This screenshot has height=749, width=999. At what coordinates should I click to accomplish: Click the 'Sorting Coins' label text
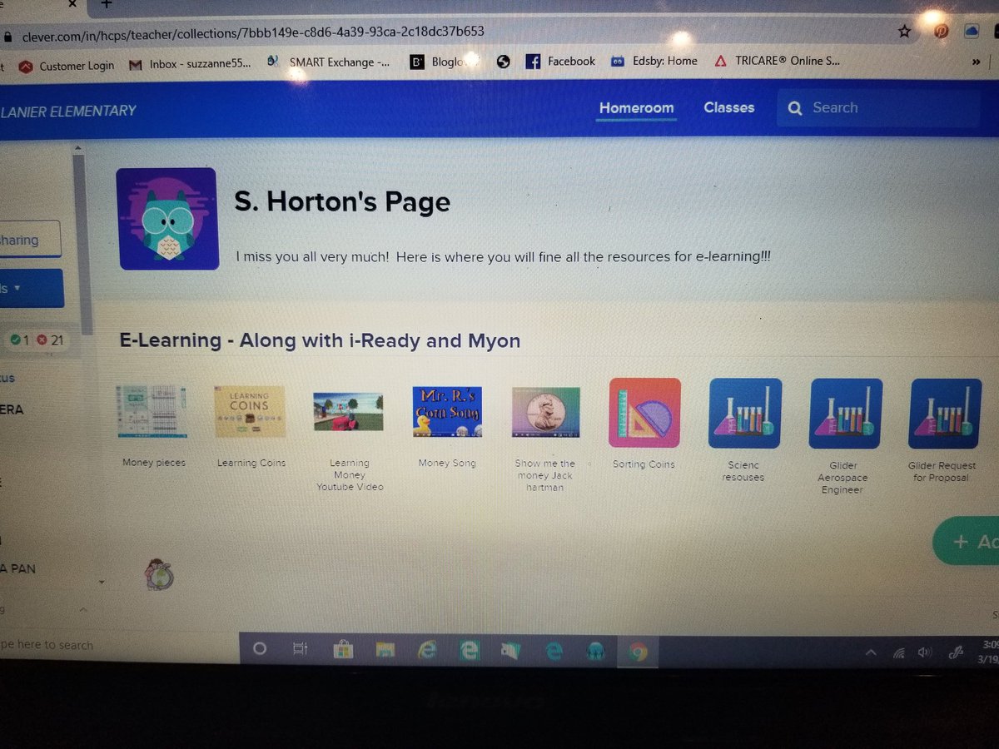coord(644,464)
